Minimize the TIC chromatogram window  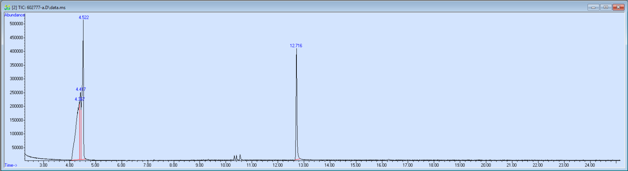(593, 7)
